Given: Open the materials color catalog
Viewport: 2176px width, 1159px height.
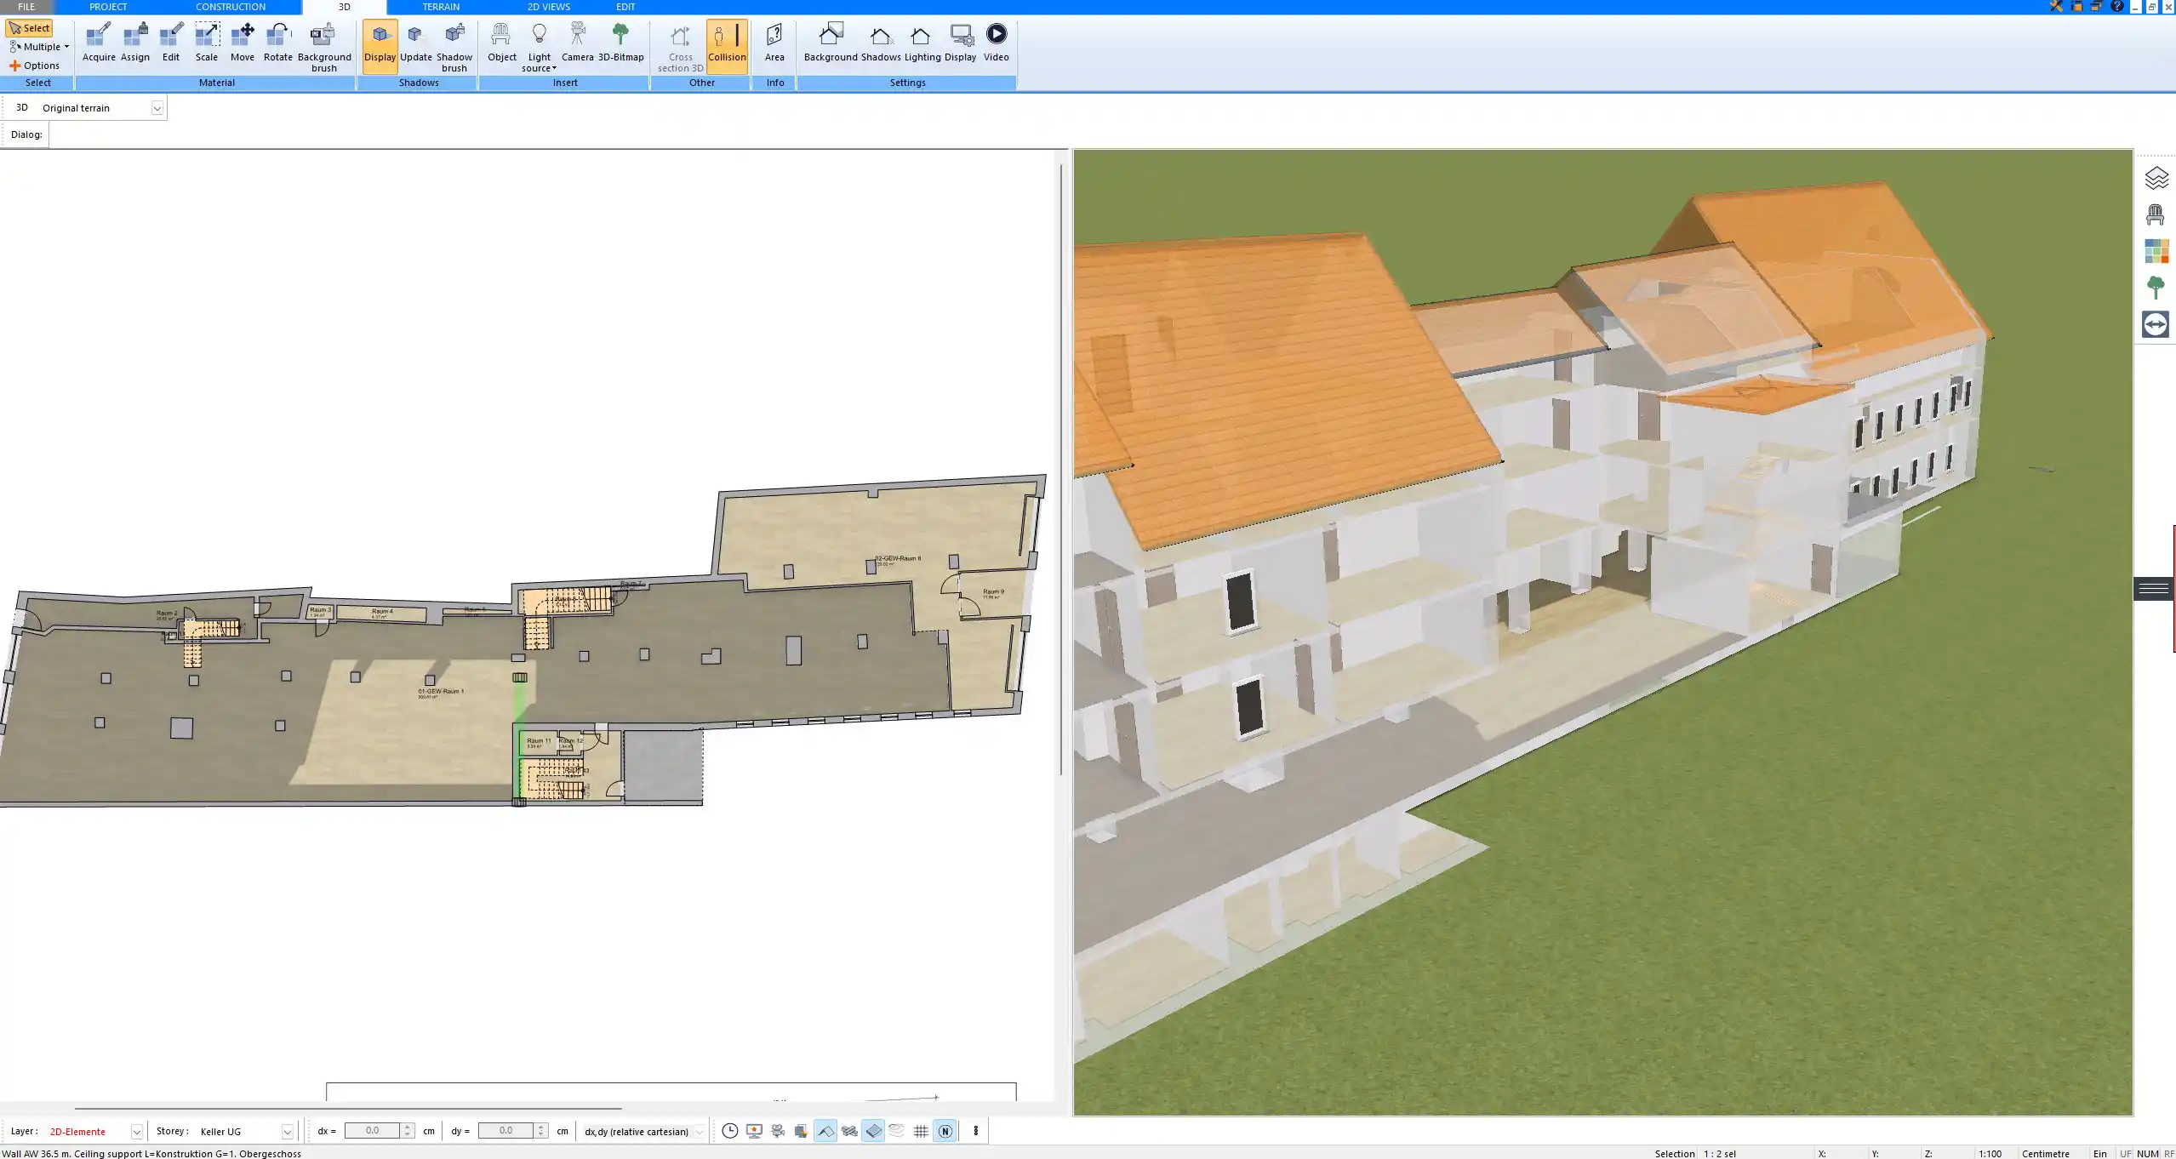Looking at the screenshot, I should (x=2155, y=251).
